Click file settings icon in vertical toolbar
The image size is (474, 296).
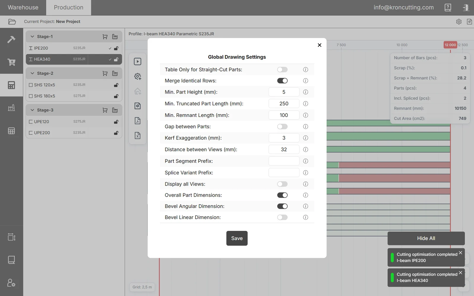137,106
